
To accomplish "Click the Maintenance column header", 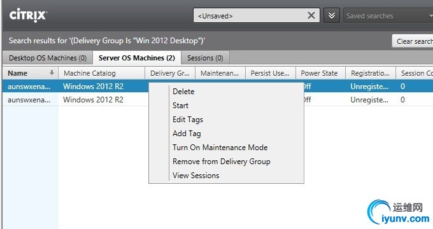I will [220, 73].
